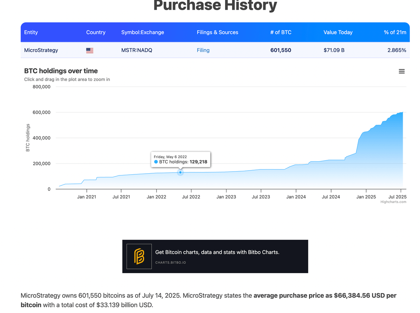Open the chart hamburger context menu
The image size is (420, 313).
tap(401, 71)
